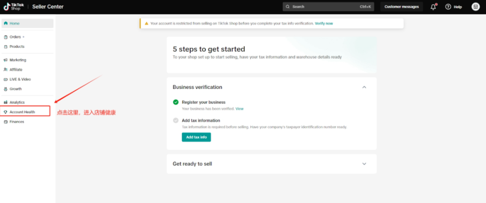486x203 pixels.
Task: Click the Help question mark icon
Action: pos(448,7)
